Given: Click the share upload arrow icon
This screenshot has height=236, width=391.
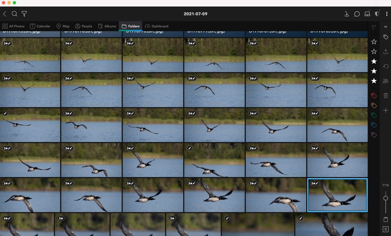Looking at the screenshot, I should [x=386, y=51].
